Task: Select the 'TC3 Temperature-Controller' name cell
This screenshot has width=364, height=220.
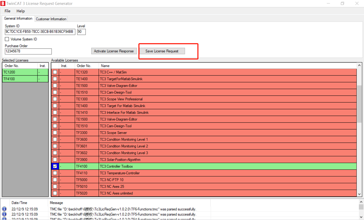Action: 228,173
